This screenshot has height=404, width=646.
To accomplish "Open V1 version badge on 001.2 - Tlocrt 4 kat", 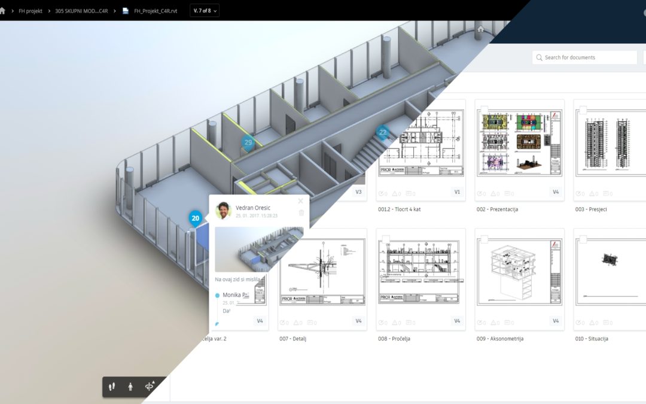I will tap(457, 192).
